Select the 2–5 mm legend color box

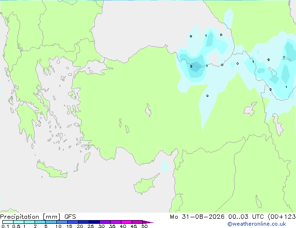coord(40,222)
